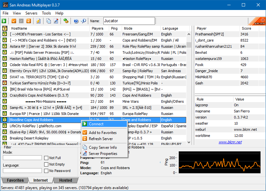Click the server list scrollbar thumb
The height and width of the screenshot is (191, 266).
189,45
